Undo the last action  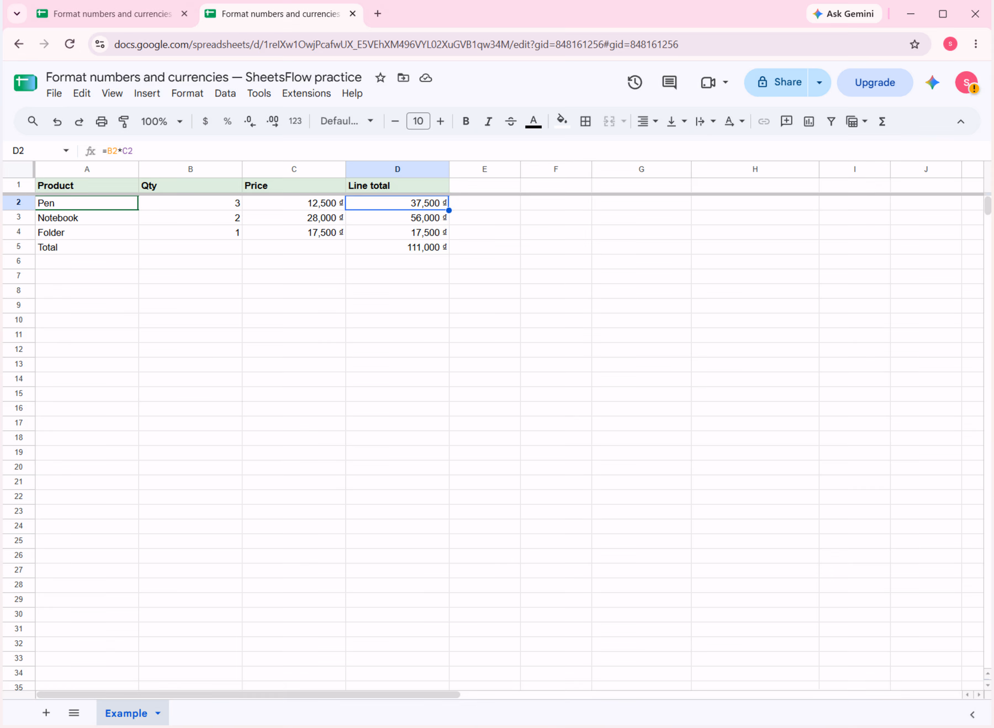(57, 122)
